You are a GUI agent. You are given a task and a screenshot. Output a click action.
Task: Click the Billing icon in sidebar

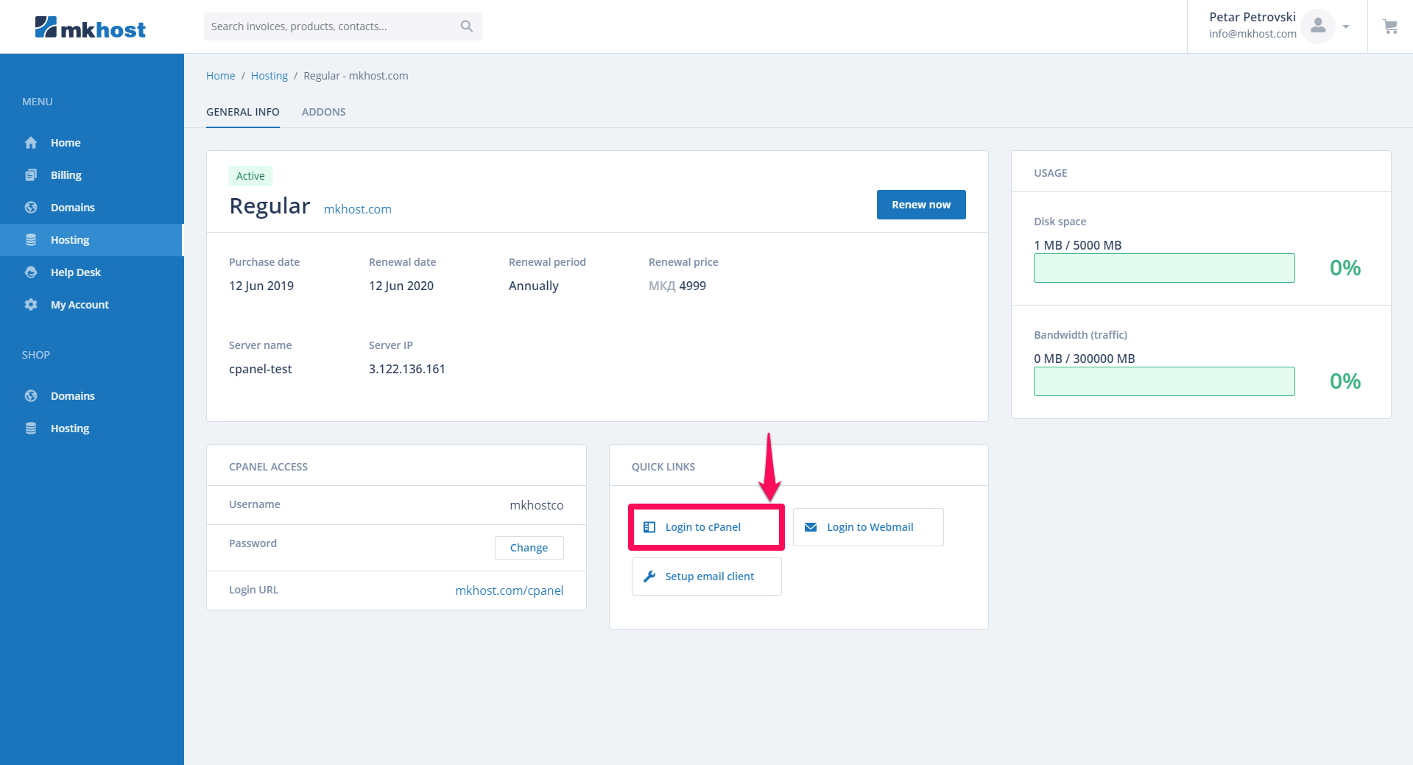pos(31,175)
